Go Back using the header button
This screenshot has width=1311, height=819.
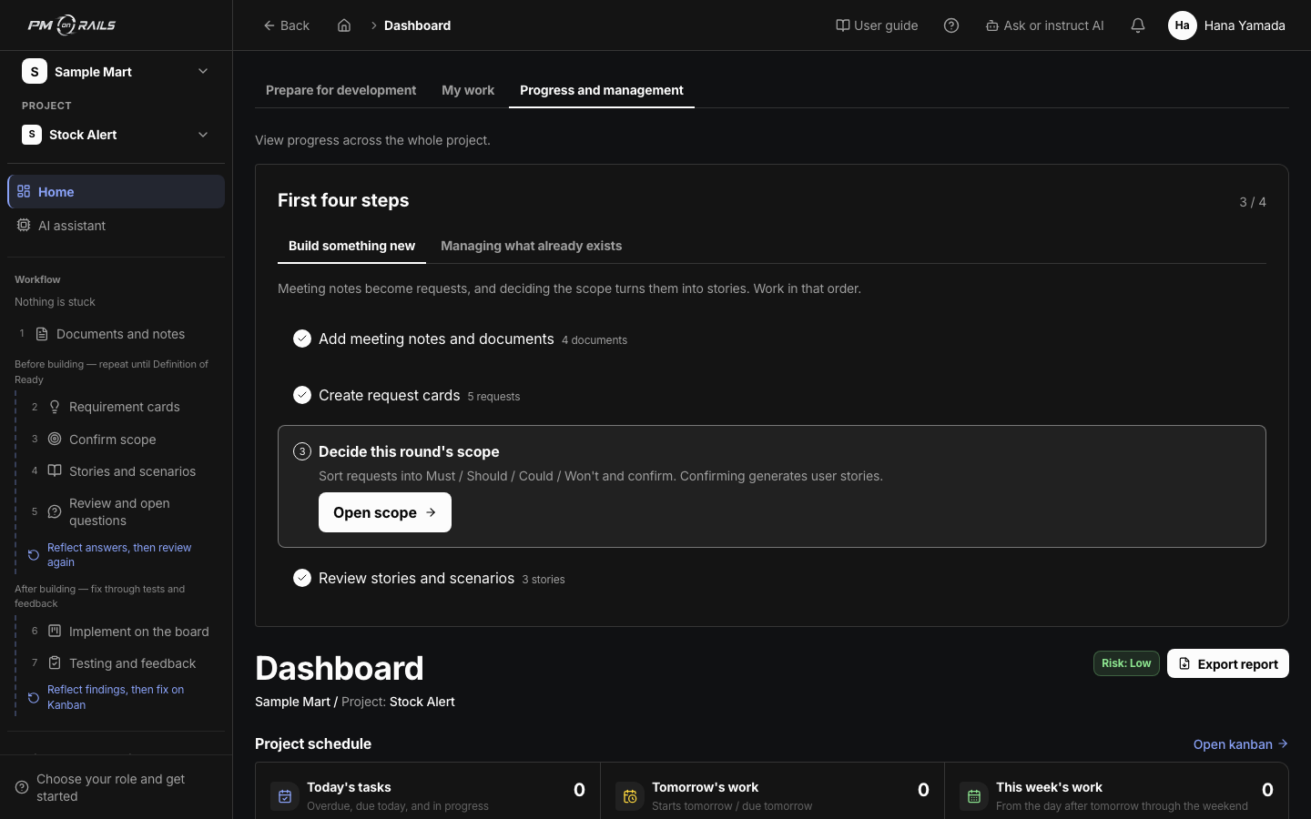pyautogui.click(x=287, y=25)
